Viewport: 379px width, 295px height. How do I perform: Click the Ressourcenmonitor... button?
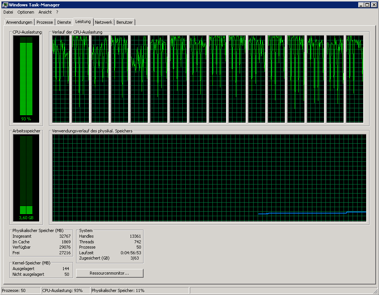pyautogui.click(x=110, y=273)
